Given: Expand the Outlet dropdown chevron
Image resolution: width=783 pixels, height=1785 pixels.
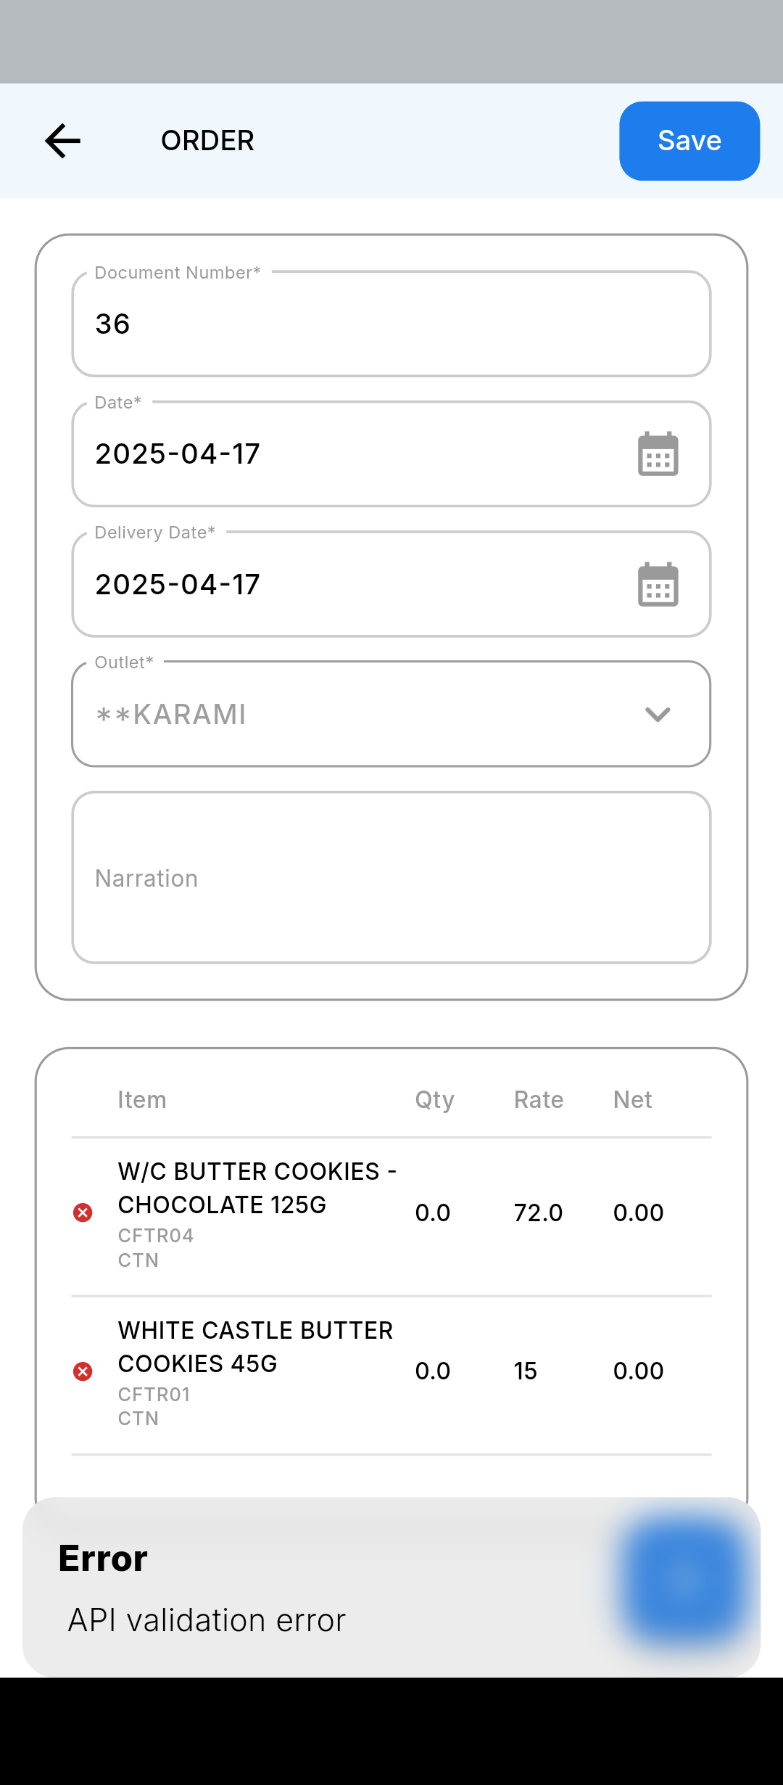Looking at the screenshot, I should [657, 715].
